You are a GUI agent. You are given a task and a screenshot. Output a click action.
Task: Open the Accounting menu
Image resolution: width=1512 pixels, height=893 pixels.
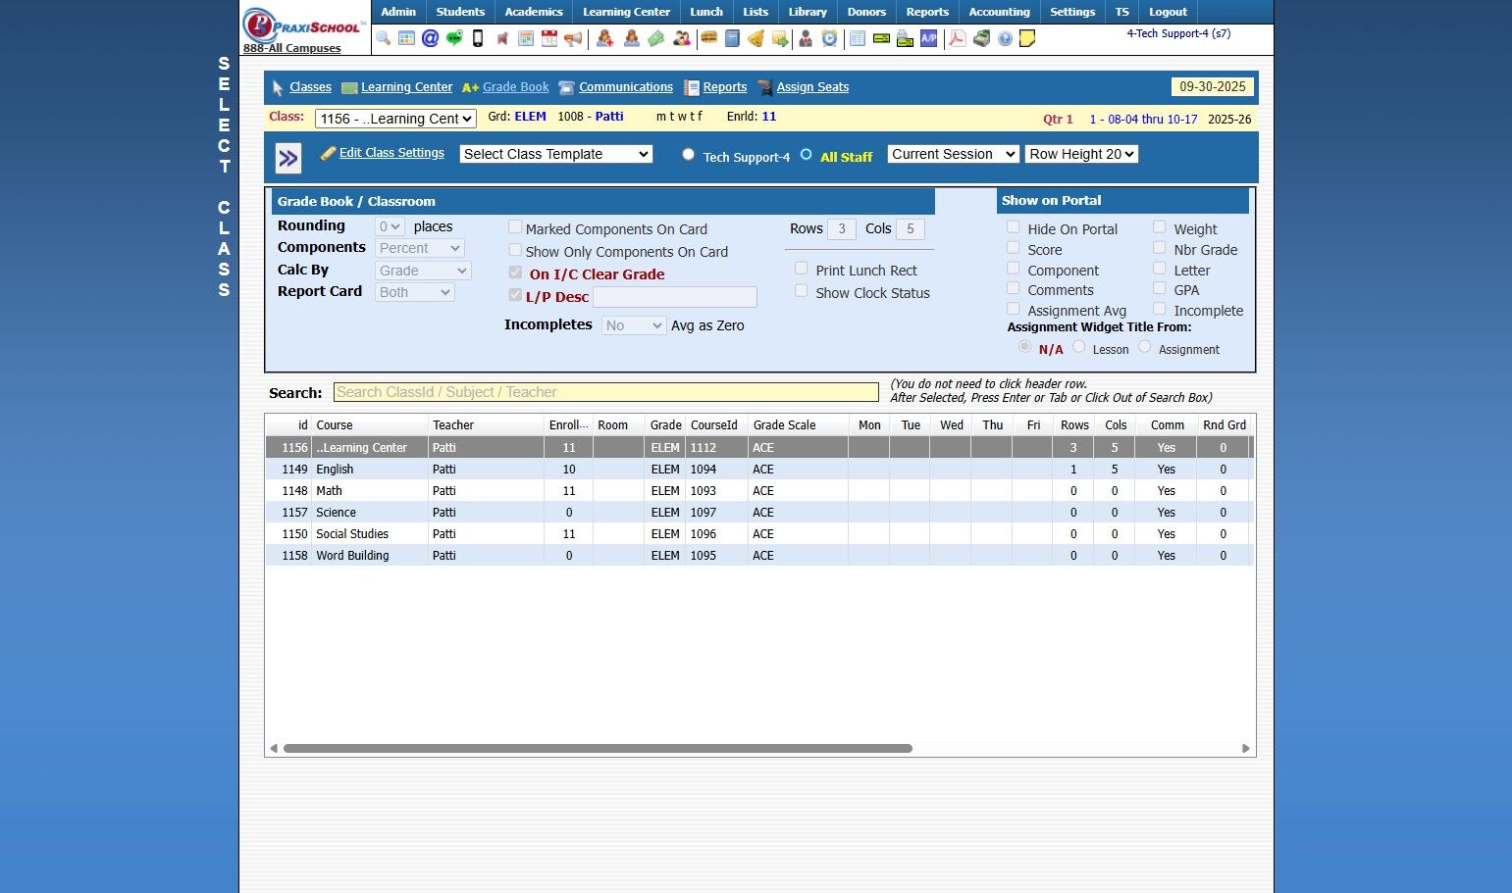[999, 12]
